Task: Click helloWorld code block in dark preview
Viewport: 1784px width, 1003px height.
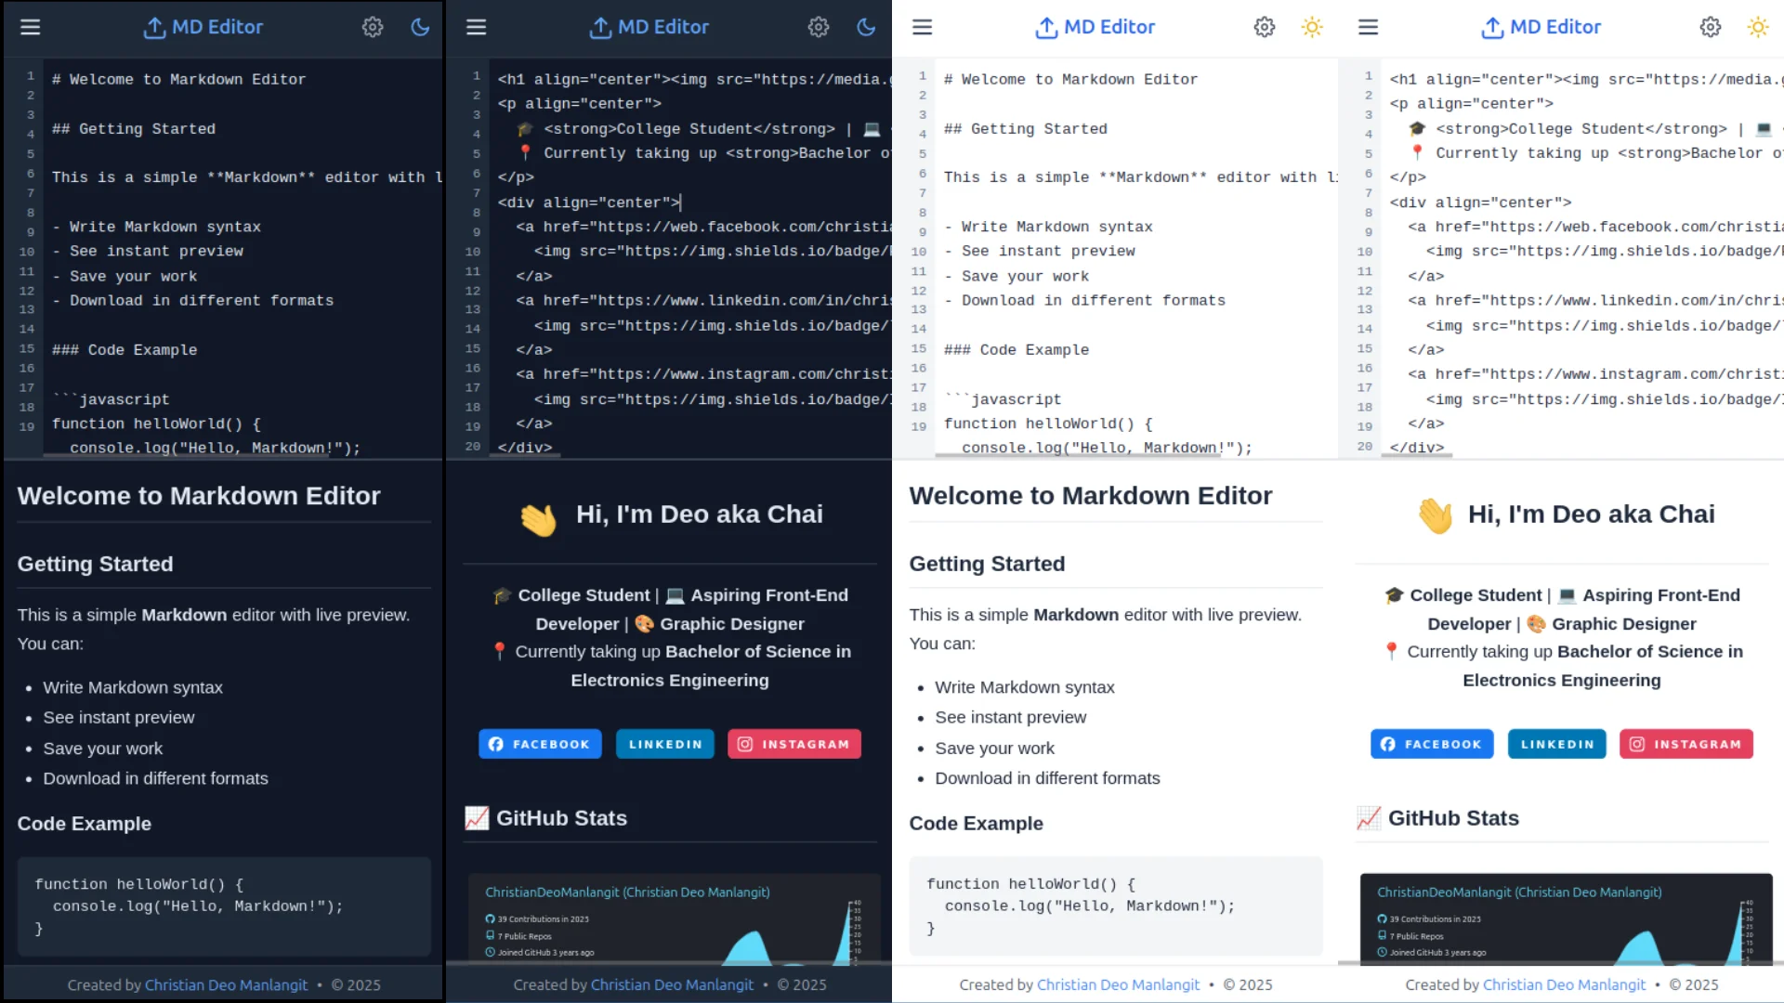Action: (x=224, y=906)
